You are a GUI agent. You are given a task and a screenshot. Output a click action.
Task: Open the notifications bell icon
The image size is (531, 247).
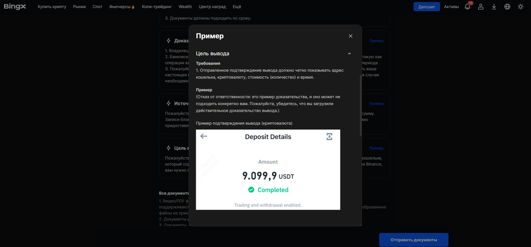468,7
